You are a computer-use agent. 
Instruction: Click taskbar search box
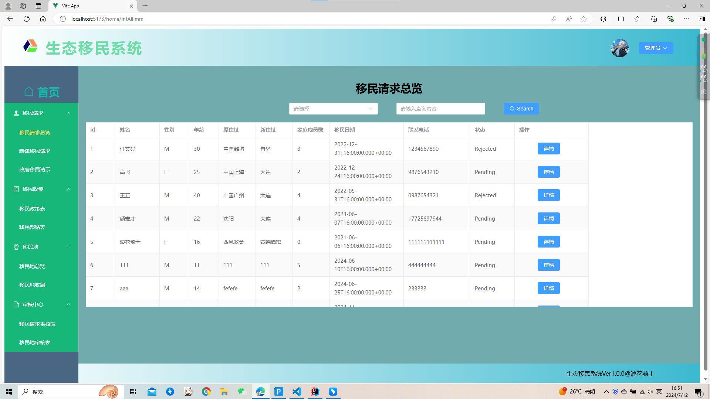click(x=71, y=392)
